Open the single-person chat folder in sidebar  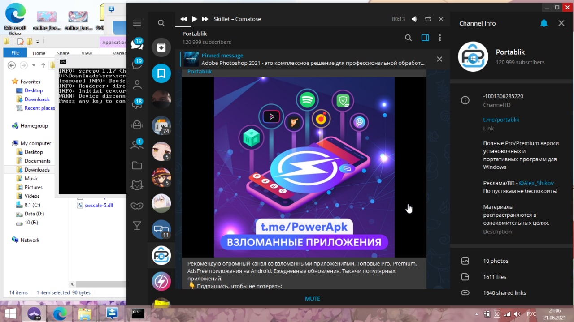coord(137,84)
